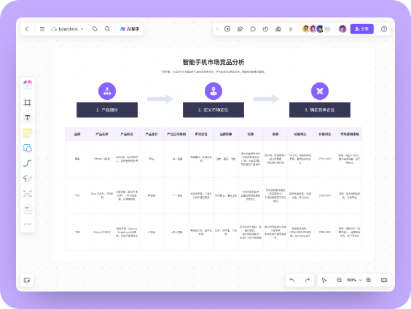The width and height of the screenshot is (411, 309).
Task: Choose the connector line tool
Action: coord(28,163)
